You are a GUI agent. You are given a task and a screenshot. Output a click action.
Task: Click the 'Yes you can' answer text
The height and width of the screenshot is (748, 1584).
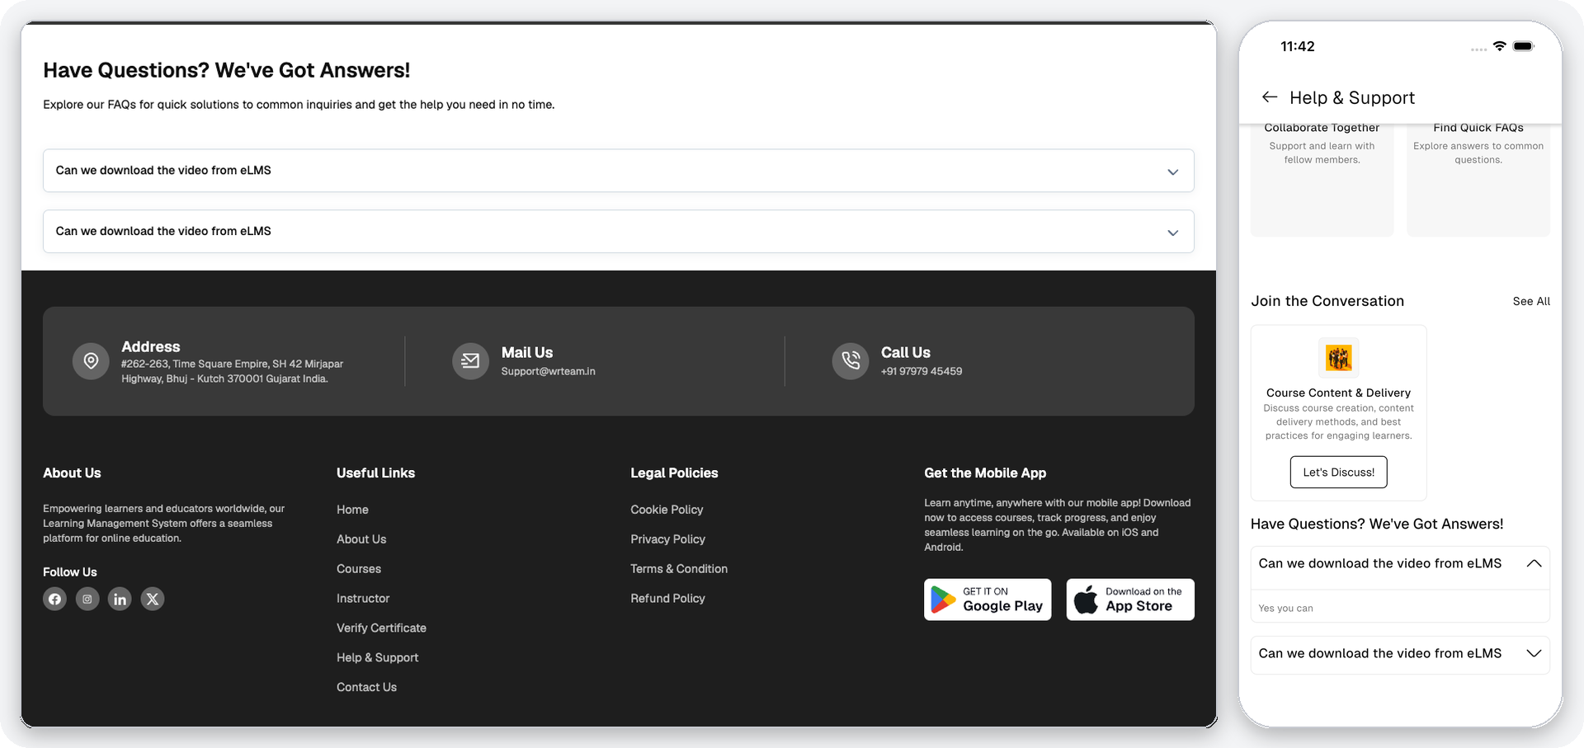[1285, 609]
